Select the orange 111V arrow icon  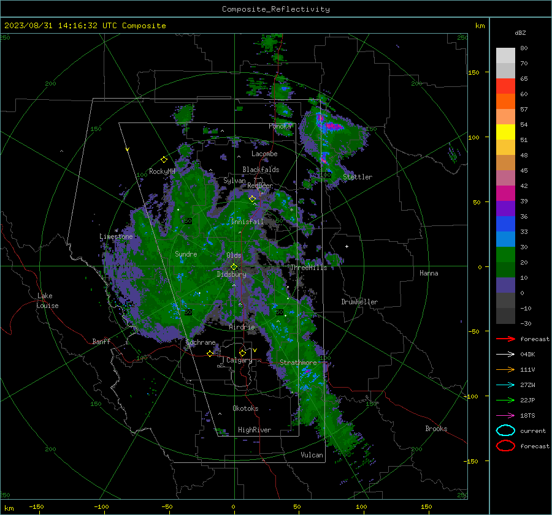click(505, 369)
